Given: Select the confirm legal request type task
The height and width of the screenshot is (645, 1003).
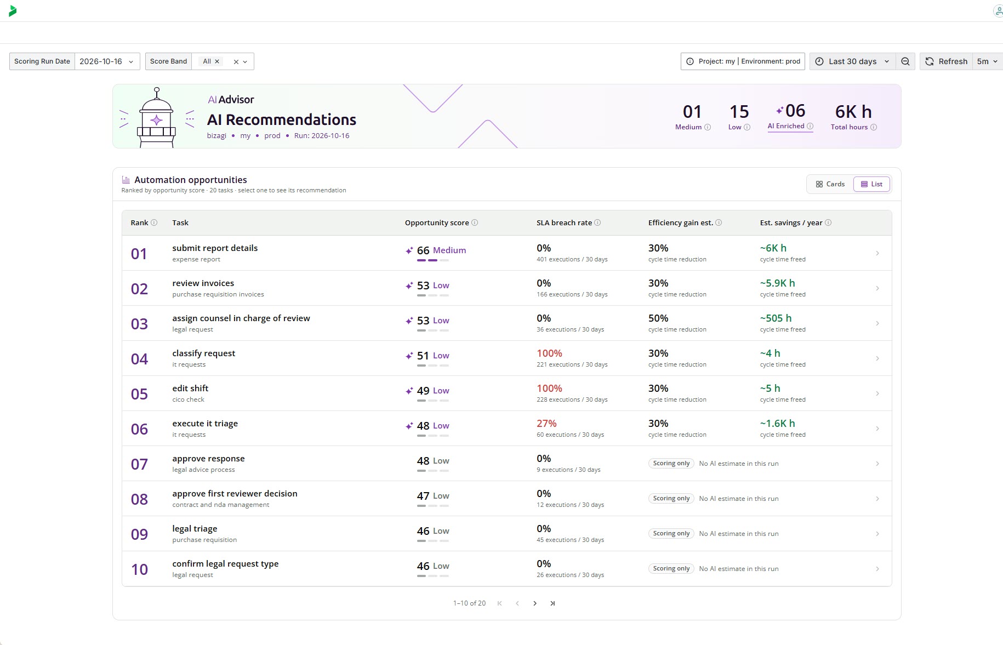Looking at the screenshot, I should [506, 569].
